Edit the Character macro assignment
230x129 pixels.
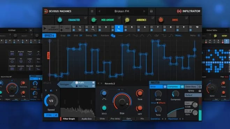click(x=86, y=18)
